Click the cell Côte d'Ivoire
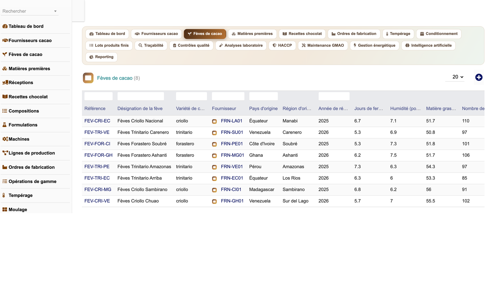The height and width of the screenshot is (306, 495). point(262,144)
